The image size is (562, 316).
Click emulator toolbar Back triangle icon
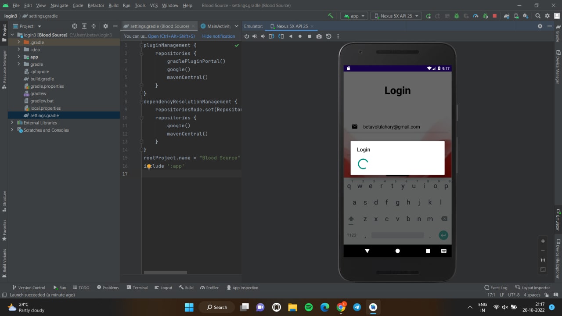[290, 36]
